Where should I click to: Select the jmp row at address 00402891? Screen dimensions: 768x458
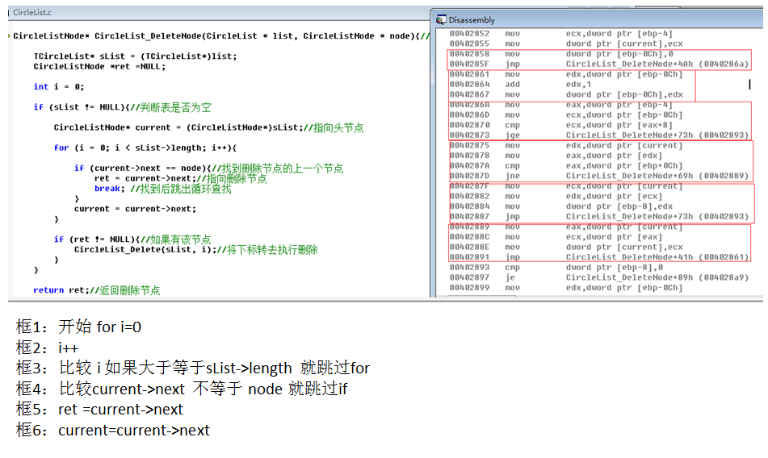599,257
